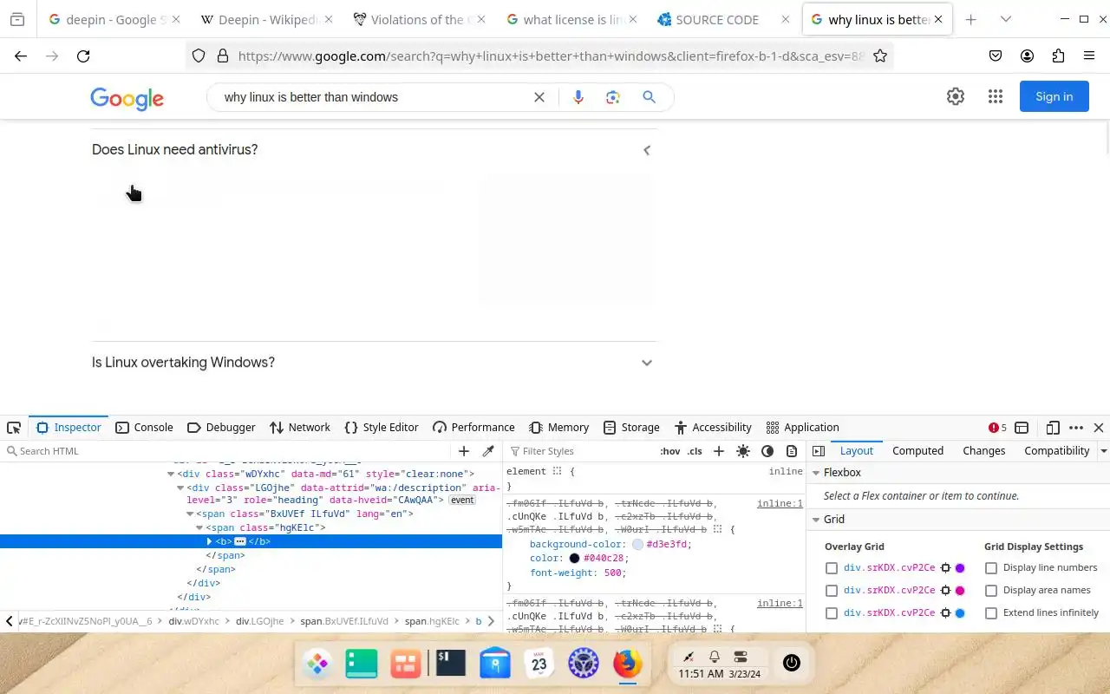Screen dimensions: 1110x694
Task: Select span.hgKElc in the breadcrumb trail
Action: pos(432,621)
